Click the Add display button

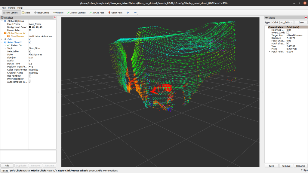[7, 165]
